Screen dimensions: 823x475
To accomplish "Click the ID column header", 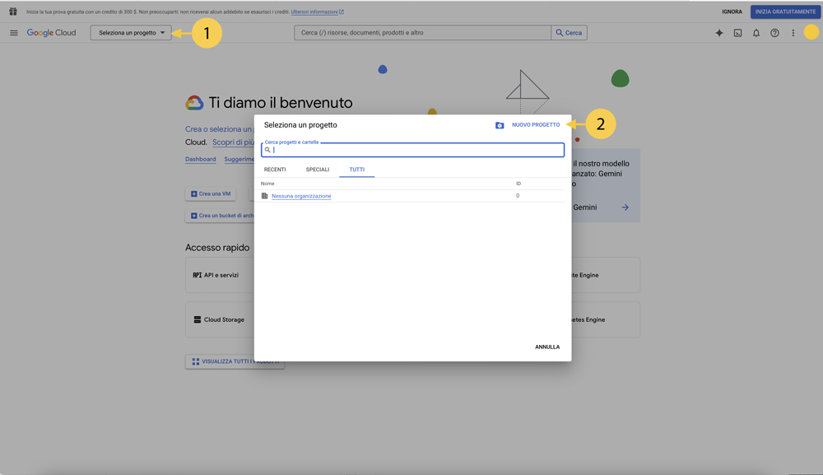I will [518, 184].
